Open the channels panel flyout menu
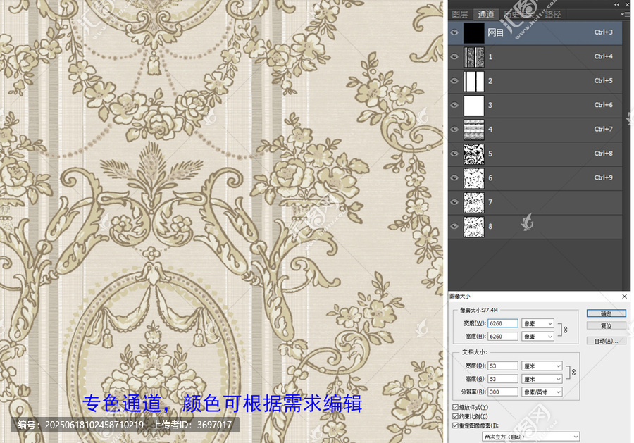The image size is (634, 443). point(625,14)
